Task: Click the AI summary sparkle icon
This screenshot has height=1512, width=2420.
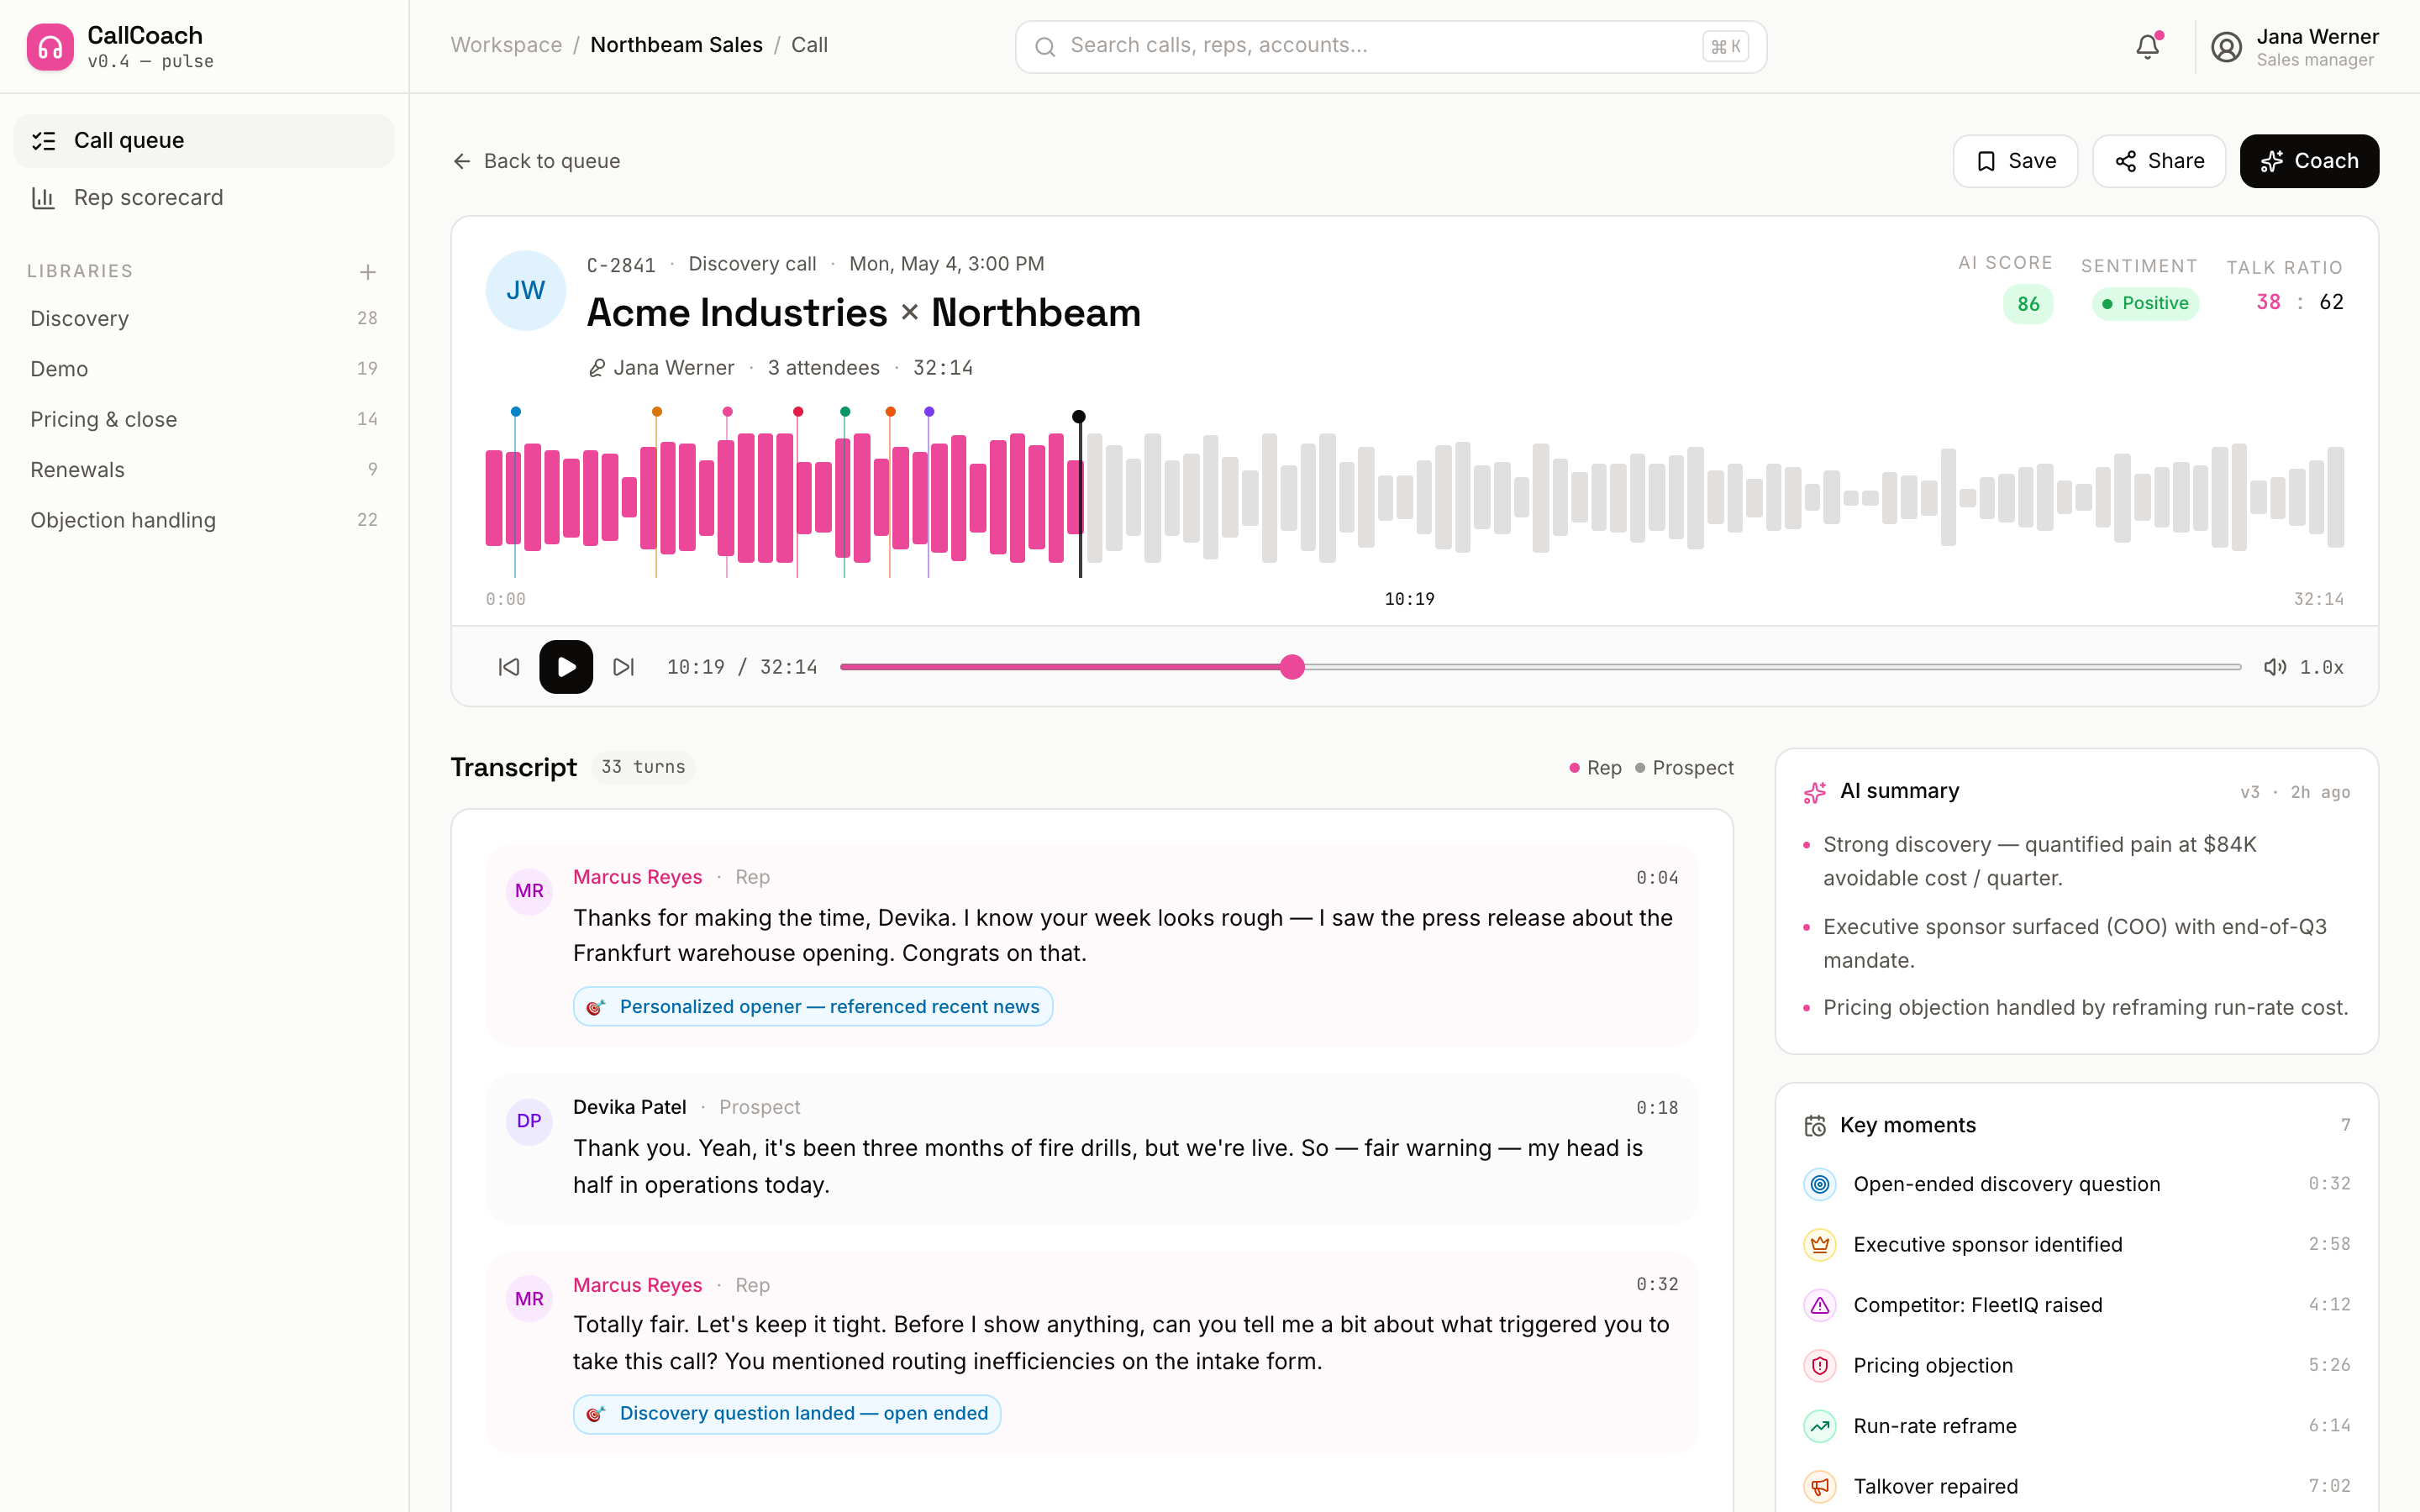Action: point(1815,792)
